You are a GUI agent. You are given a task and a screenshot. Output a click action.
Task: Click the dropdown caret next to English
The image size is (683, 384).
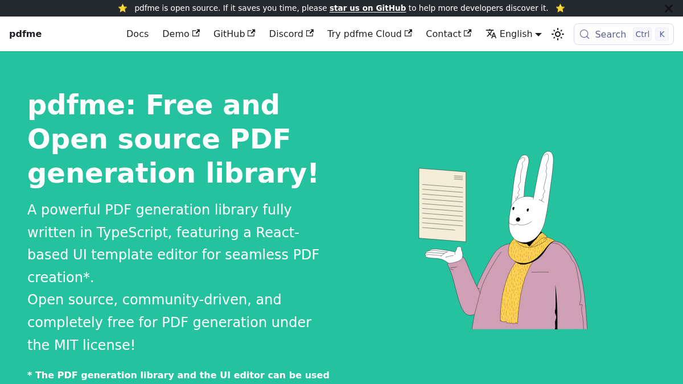click(x=538, y=35)
